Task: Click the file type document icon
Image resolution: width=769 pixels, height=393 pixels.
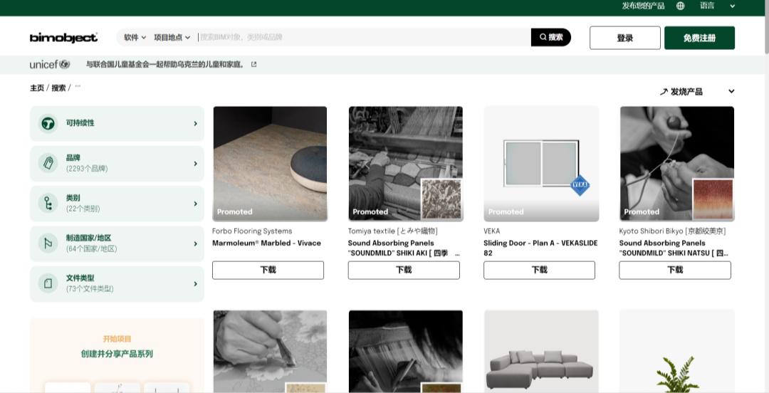Action: click(x=48, y=283)
